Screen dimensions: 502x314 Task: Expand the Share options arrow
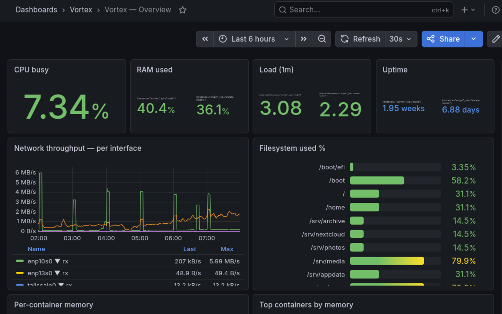tap(474, 39)
